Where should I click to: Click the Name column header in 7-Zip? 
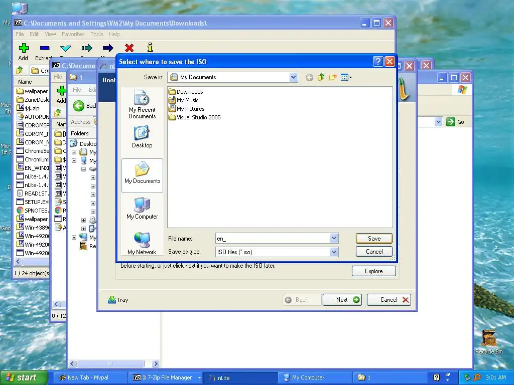[32, 82]
